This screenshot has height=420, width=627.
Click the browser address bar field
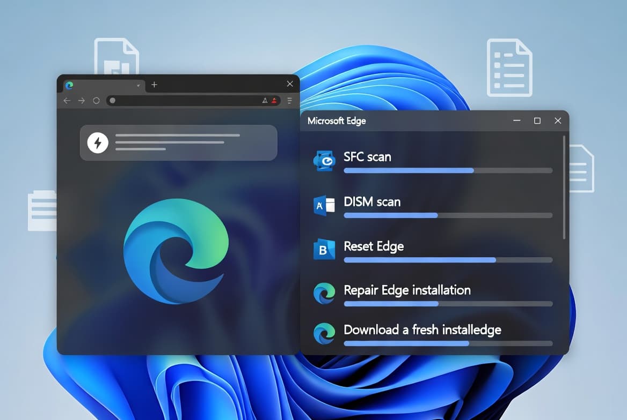click(194, 101)
